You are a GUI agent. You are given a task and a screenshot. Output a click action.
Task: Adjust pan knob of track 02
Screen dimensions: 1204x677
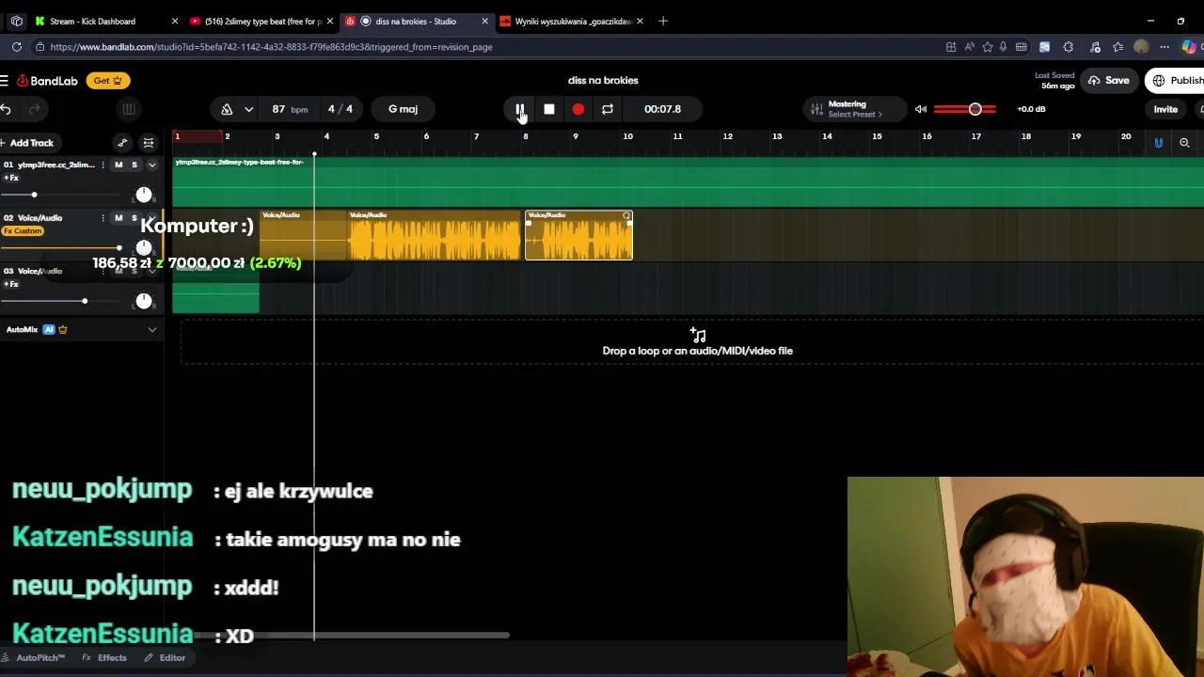click(x=143, y=247)
